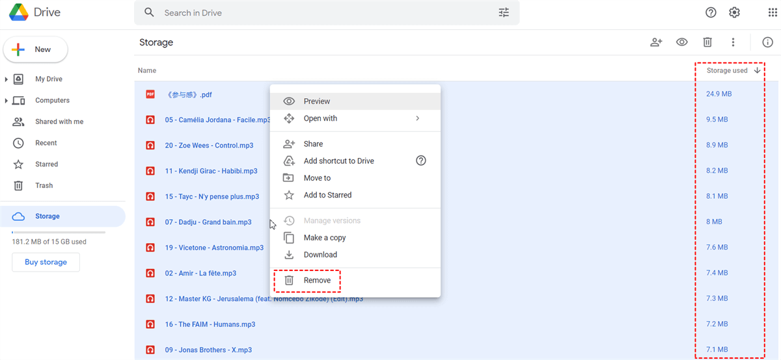This screenshot has height=360, width=781.
Task: Select Add to Starred
Action: 355,195
